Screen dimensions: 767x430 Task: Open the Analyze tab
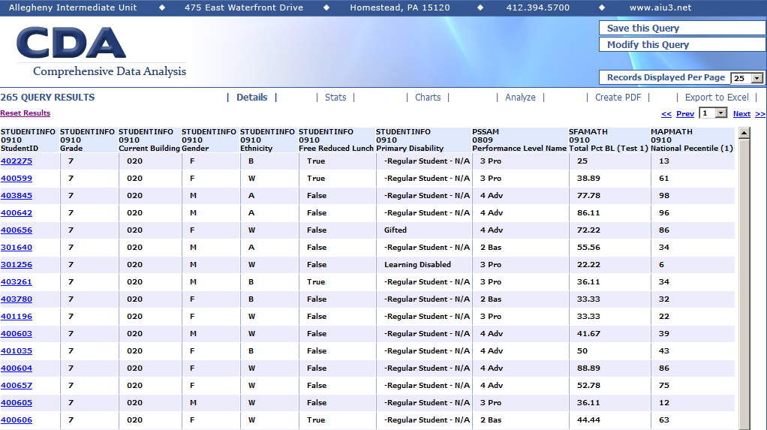pyautogui.click(x=521, y=98)
